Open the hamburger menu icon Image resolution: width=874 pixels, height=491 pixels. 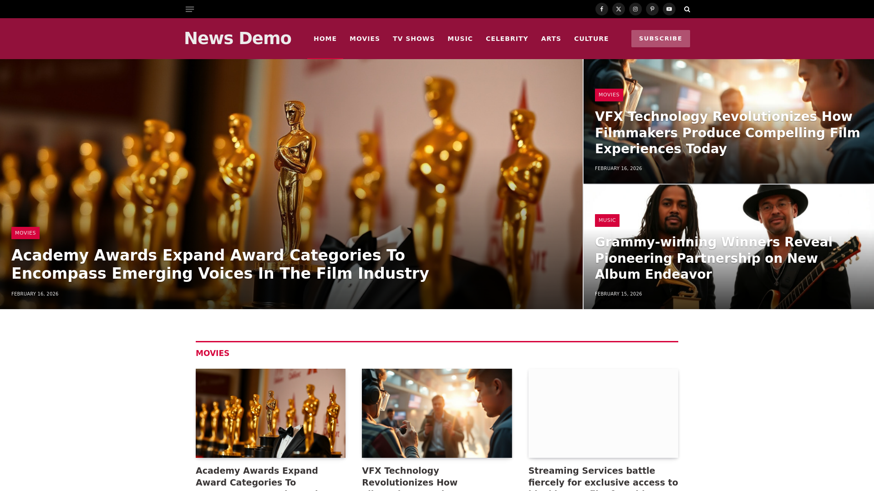click(190, 9)
